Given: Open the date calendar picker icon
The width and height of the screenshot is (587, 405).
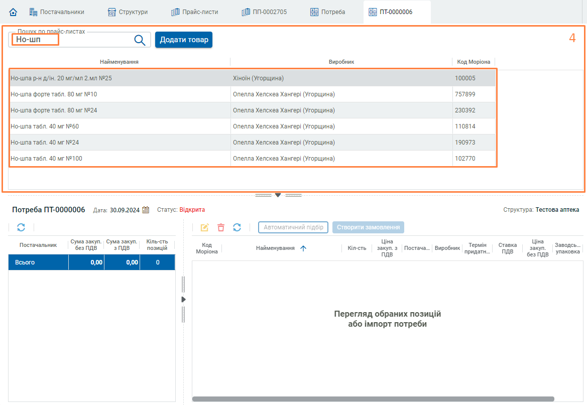Looking at the screenshot, I should (146, 210).
